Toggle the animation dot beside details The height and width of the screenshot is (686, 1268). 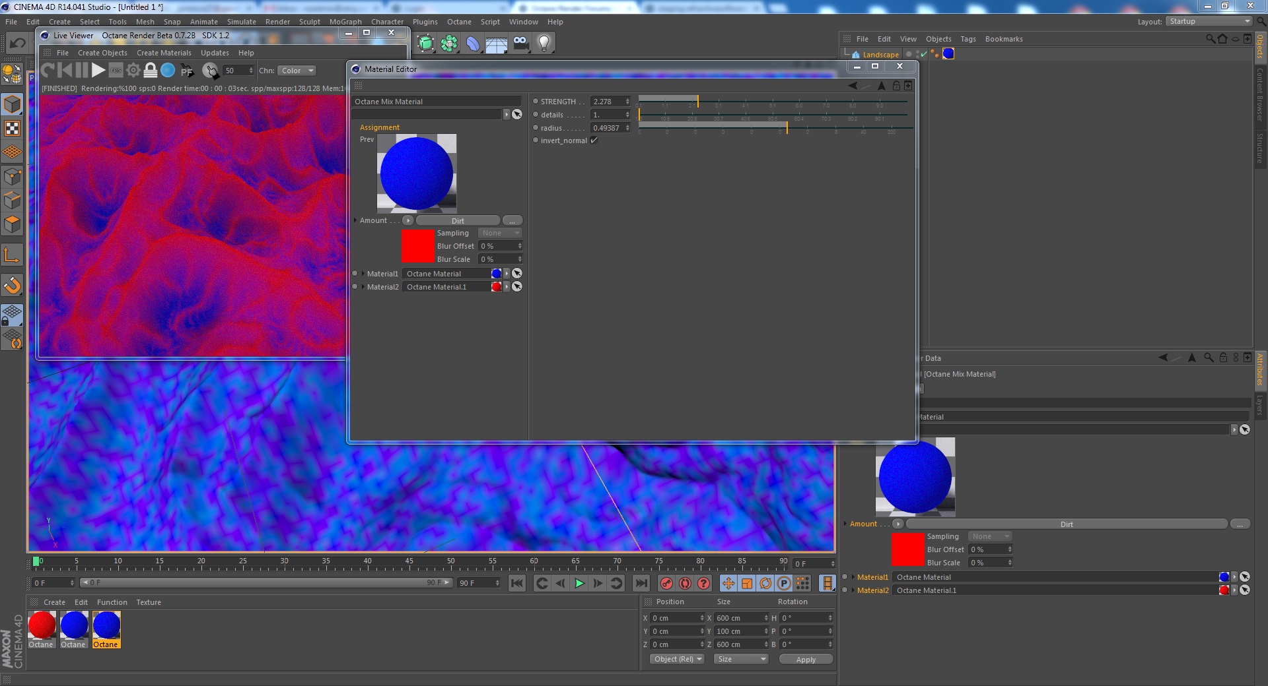[536, 115]
